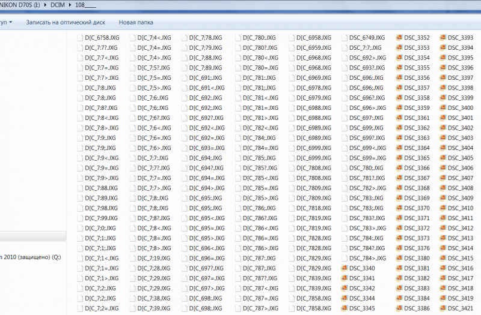Click the file icon of D[C_698;.JXG
The image size is (481, 315).
tap(185, 308)
